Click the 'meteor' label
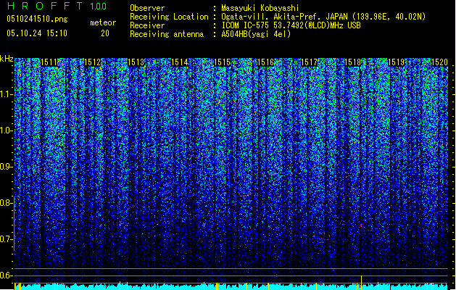 point(103,22)
